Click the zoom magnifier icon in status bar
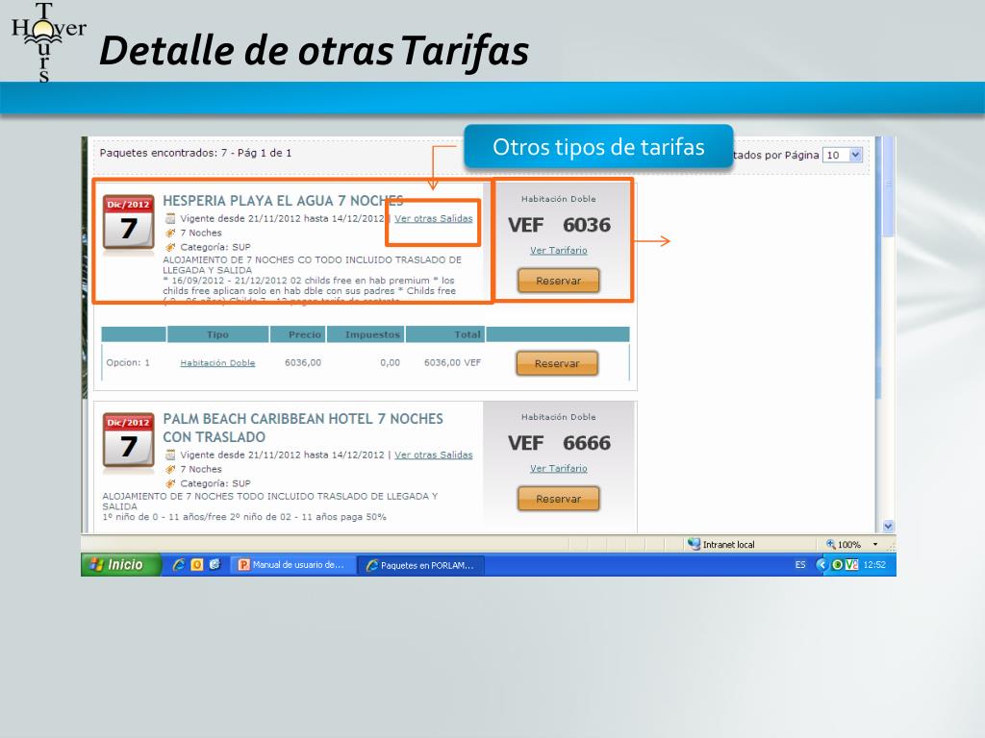Image resolution: width=985 pixels, height=738 pixels. point(830,544)
